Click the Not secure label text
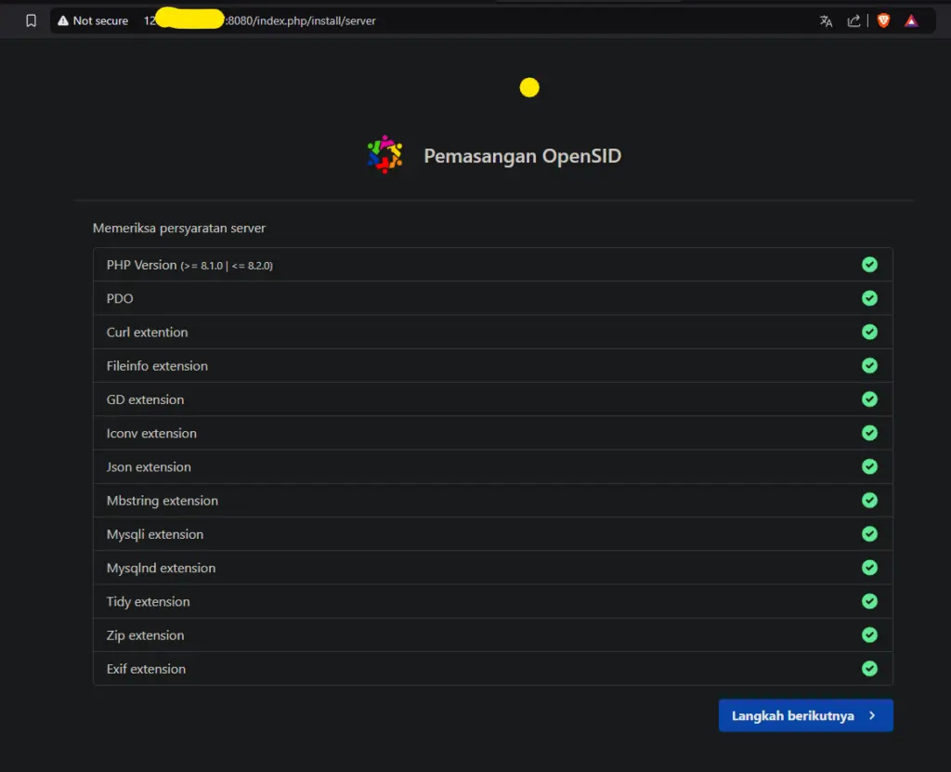 [x=98, y=20]
